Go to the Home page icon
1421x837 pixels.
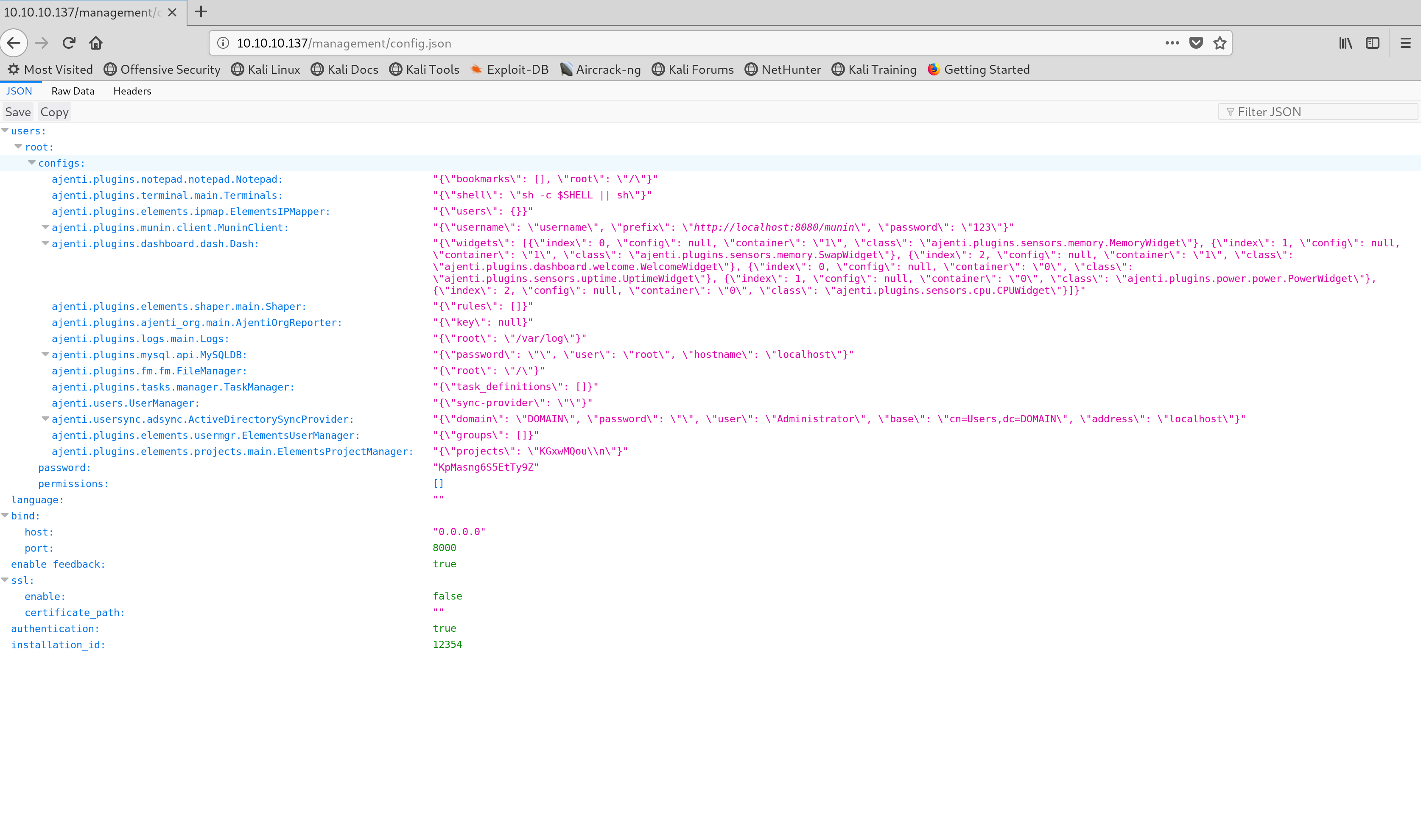(96, 43)
